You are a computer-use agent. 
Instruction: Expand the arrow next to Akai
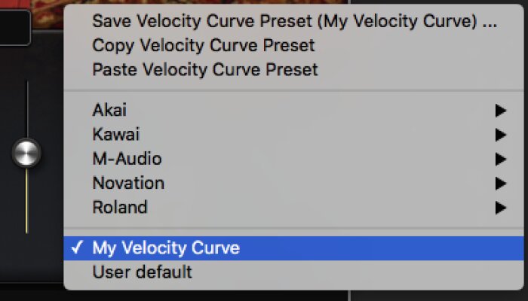[x=500, y=111]
